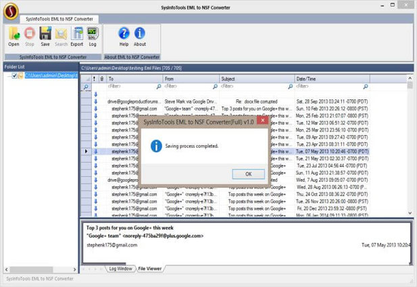Screen dimensions: 417x287
Task: Click the priority exclamation column header
Action: click(95, 79)
